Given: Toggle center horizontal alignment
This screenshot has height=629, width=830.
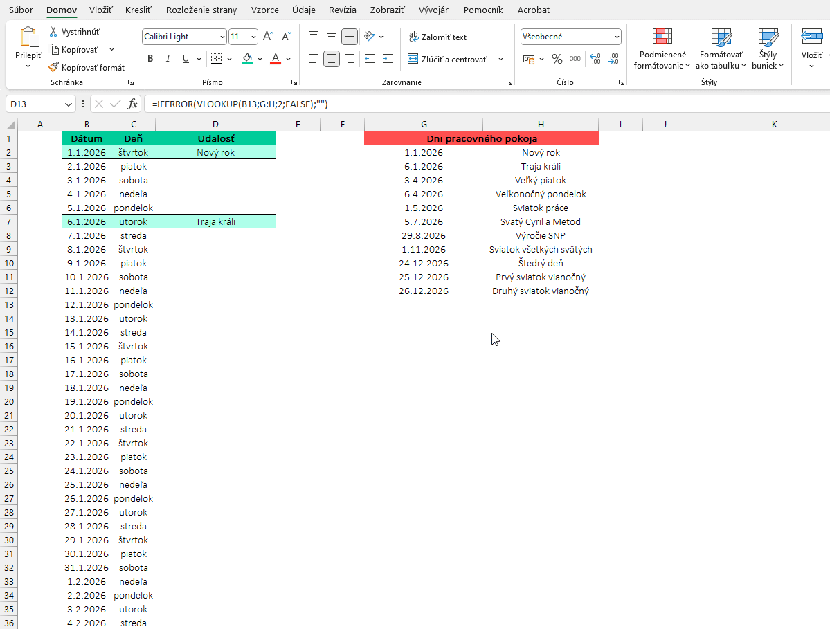Looking at the screenshot, I should pyautogui.click(x=332, y=59).
